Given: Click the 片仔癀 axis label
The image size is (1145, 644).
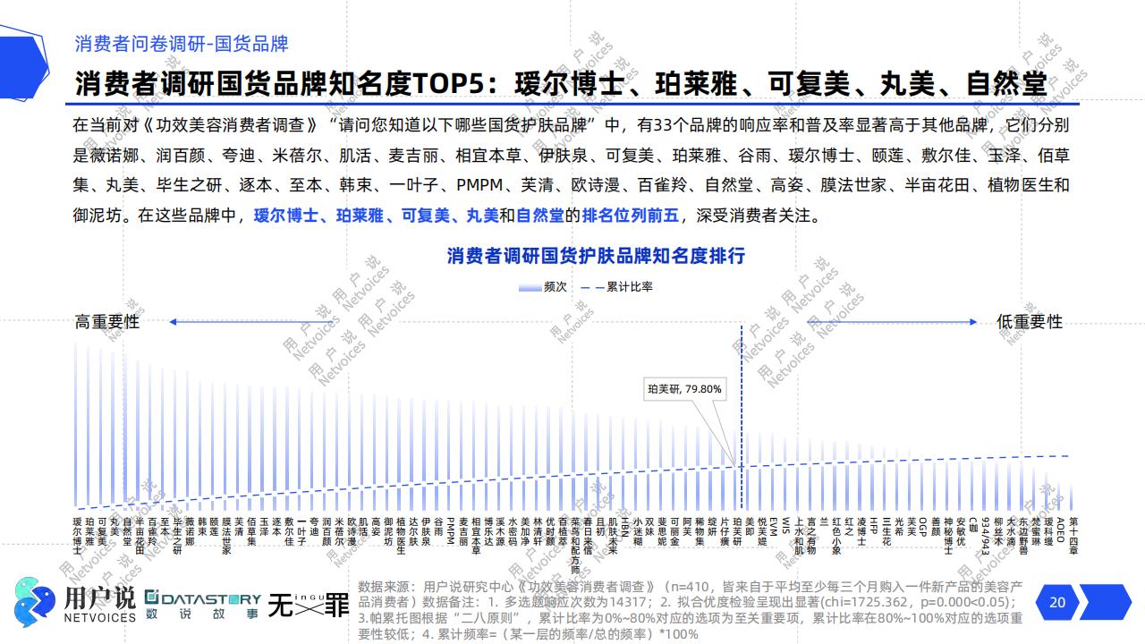Looking at the screenshot, I should click(725, 531).
